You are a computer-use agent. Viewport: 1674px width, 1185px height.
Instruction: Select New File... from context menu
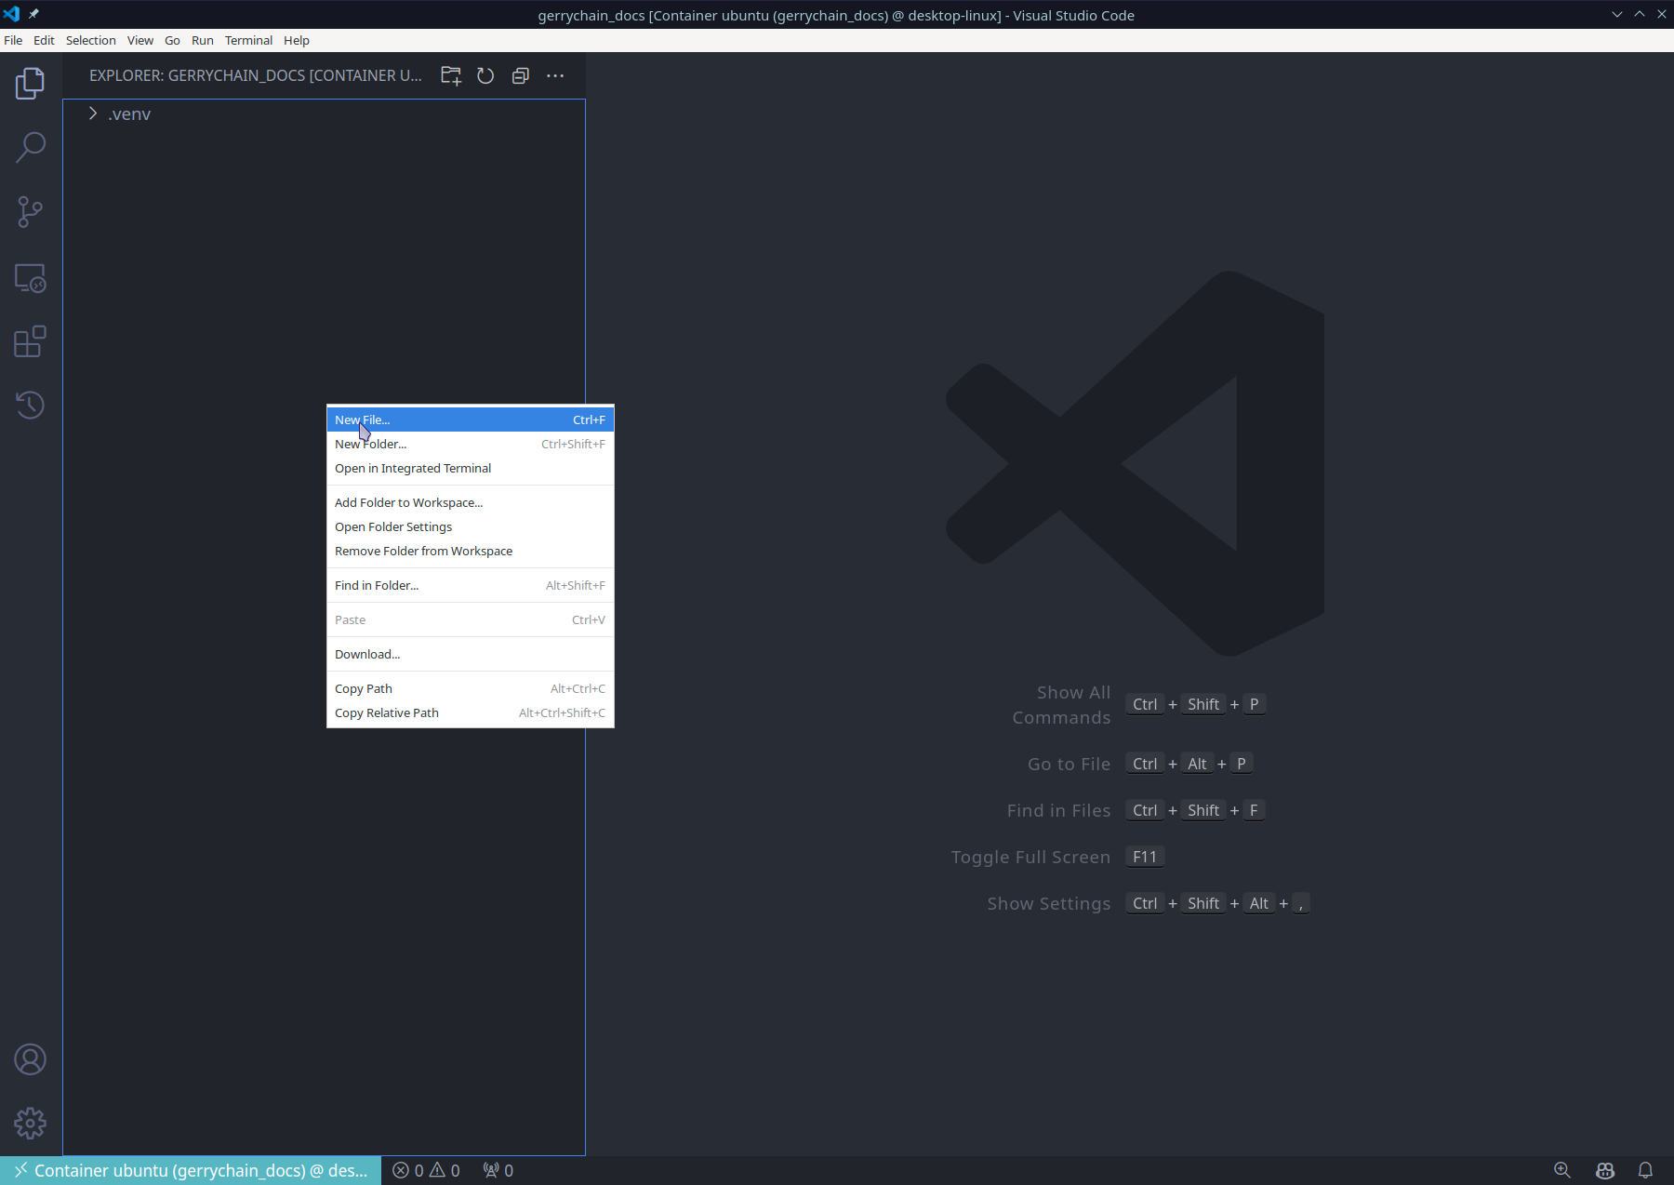pos(363,419)
